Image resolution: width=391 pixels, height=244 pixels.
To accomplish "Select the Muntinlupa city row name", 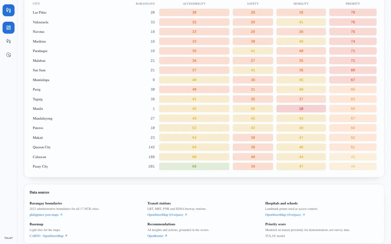I will pos(41,80).
